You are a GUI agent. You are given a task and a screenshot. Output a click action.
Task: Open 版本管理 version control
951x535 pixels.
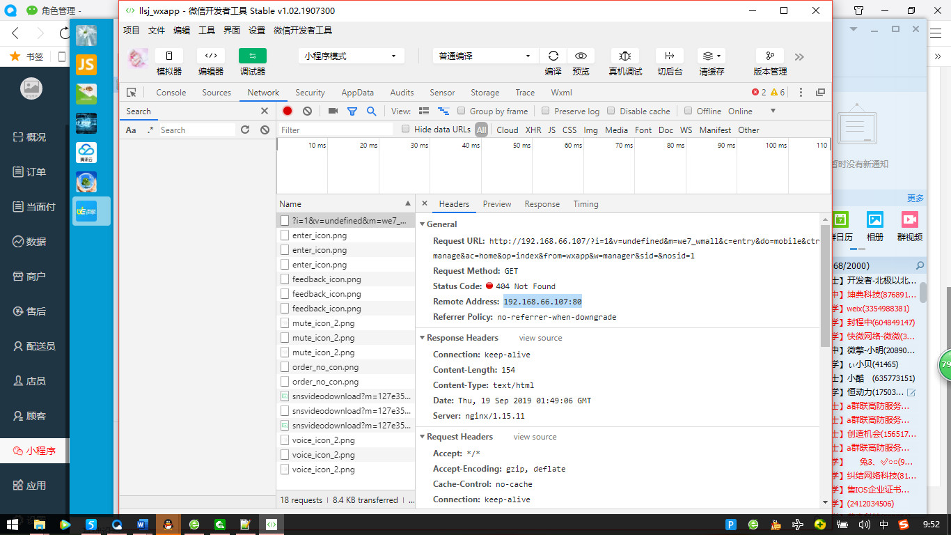pos(770,56)
